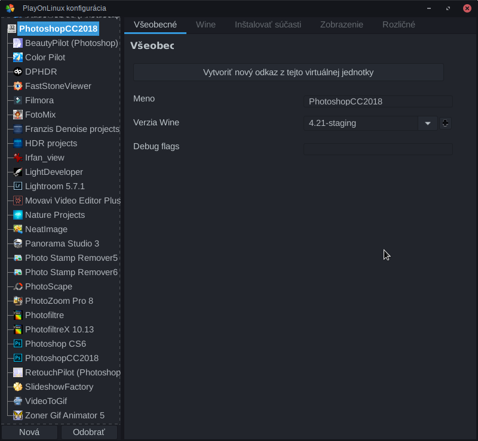
Task: Select the SlideshowFactory entry
Action: point(59,387)
